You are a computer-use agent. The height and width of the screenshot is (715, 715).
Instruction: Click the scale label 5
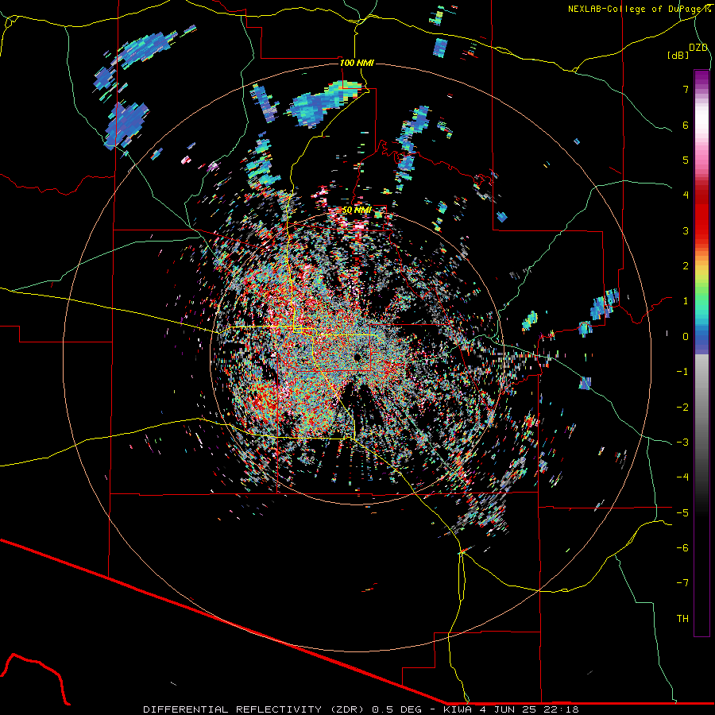686,160
